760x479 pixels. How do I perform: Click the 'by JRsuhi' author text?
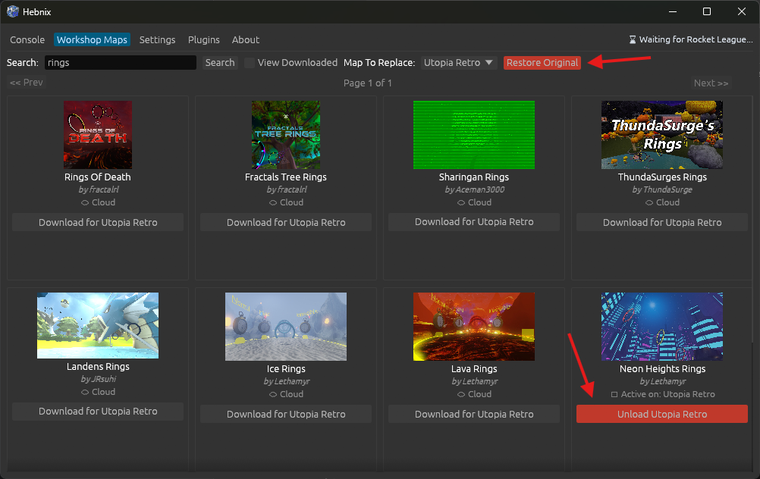[98, 379]
